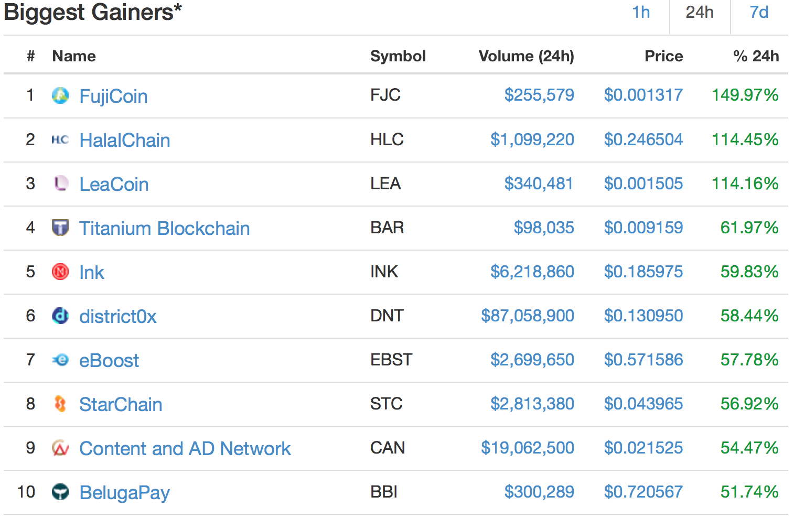
Task: Click the BelugaPay whale tail icon
Action: pyautogui.click(x=60, y=492)
